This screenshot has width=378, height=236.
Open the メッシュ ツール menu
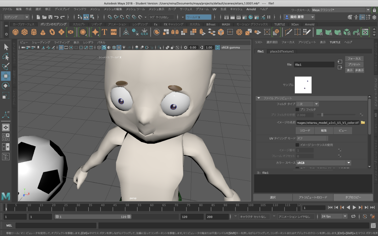135,9
